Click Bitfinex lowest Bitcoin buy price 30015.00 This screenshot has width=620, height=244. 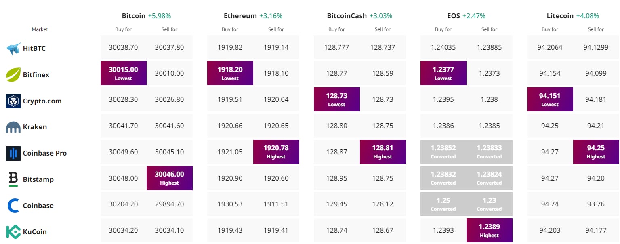click(123, 73)
